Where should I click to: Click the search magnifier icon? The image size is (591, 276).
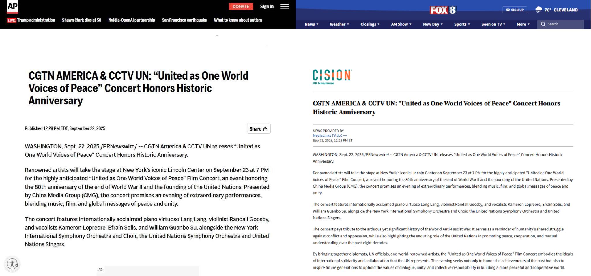(x=543, y=24)
